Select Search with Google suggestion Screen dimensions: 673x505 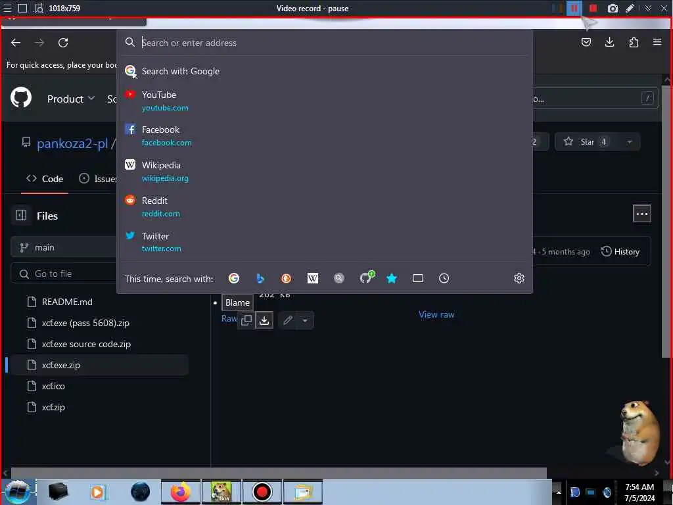coord(325,71)
